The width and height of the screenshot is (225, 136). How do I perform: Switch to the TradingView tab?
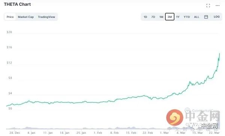coord(46,17)
